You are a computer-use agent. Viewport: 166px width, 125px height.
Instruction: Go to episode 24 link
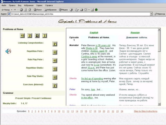tap(122, 111)
